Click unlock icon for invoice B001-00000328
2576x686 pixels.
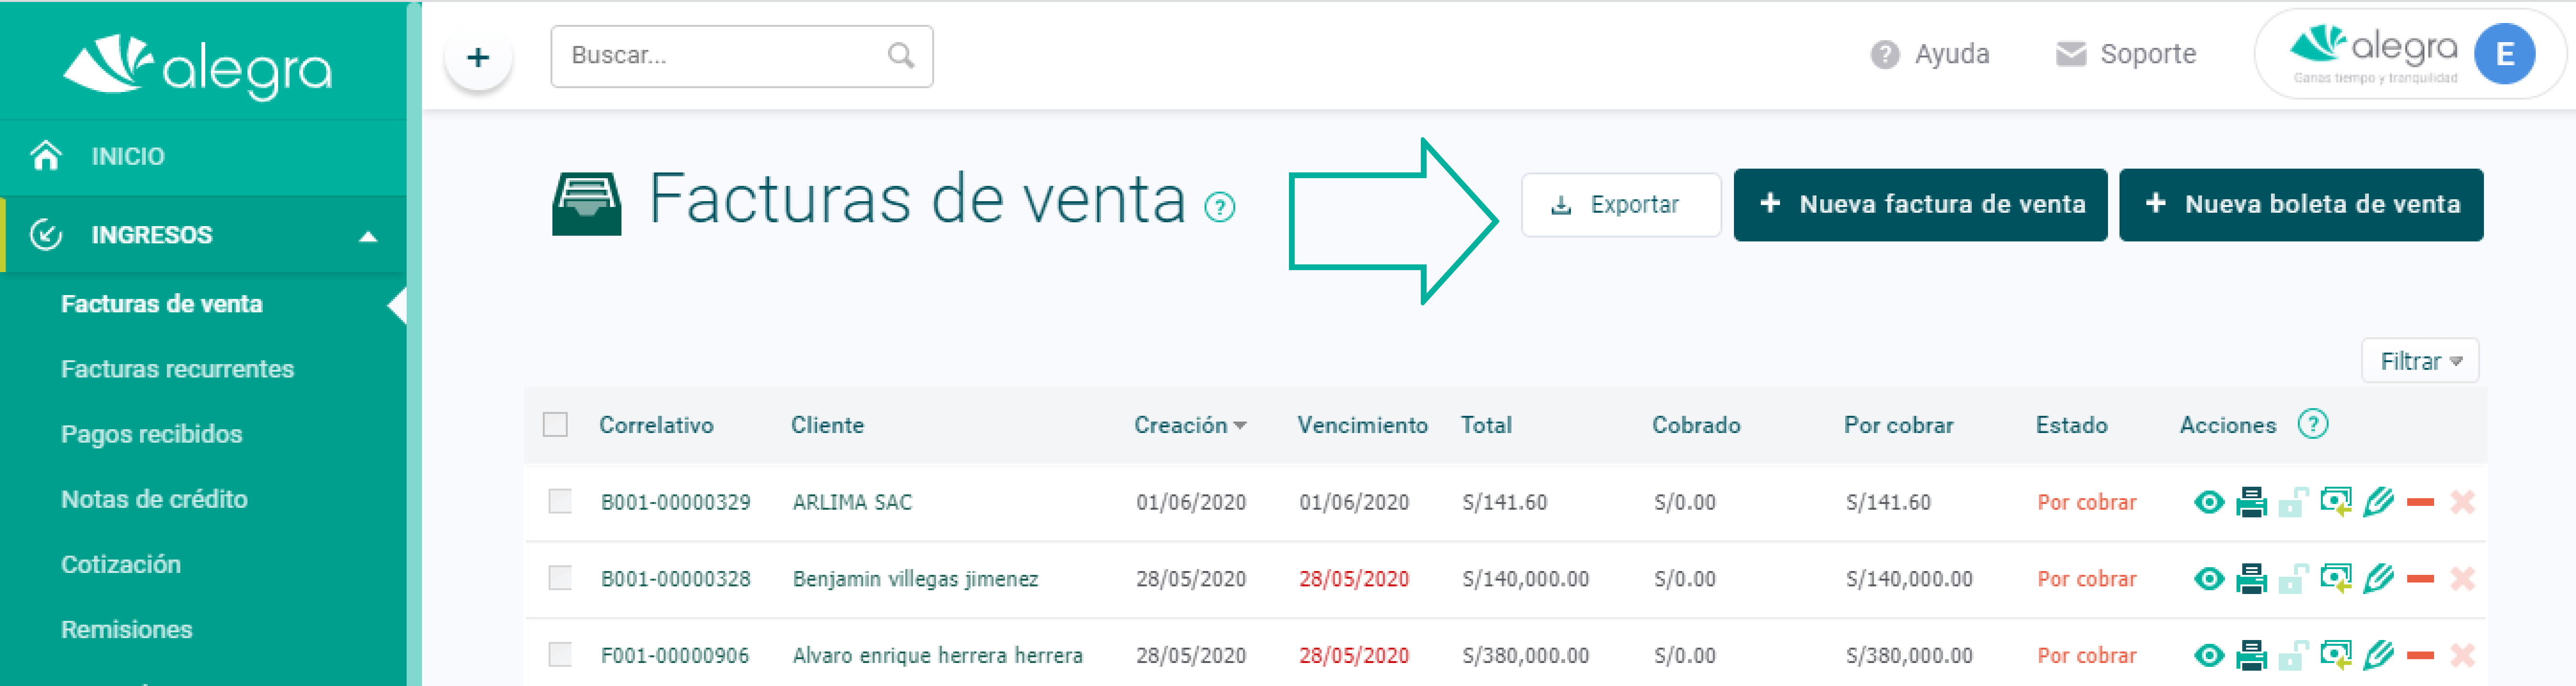pos(2293,579)
